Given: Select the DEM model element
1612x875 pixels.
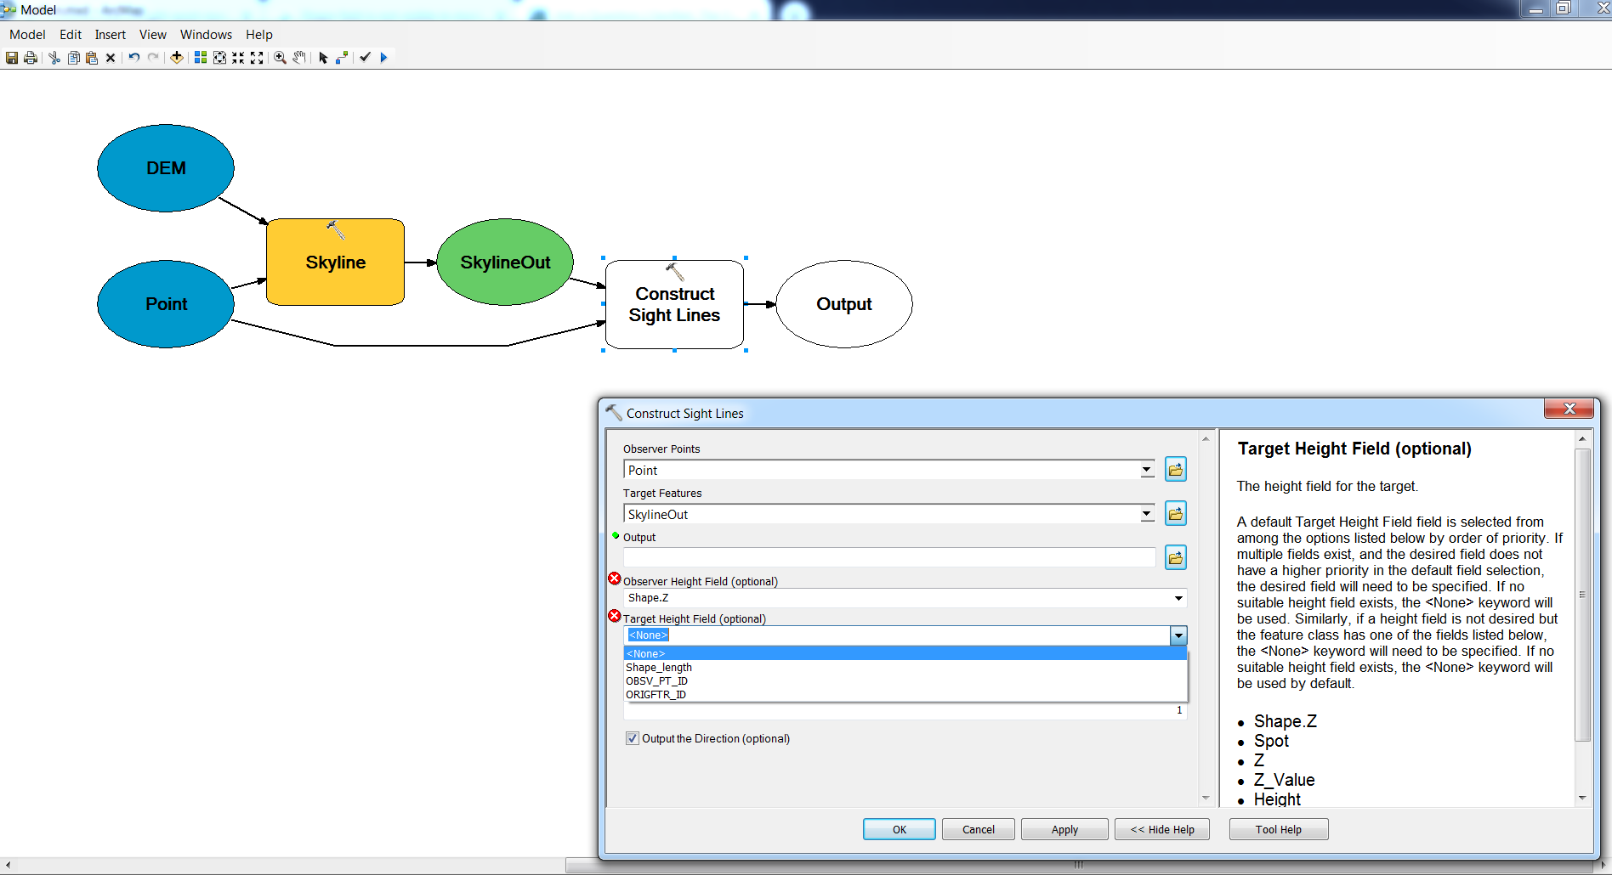Looking at the screenshot, I should click(166, 168).
